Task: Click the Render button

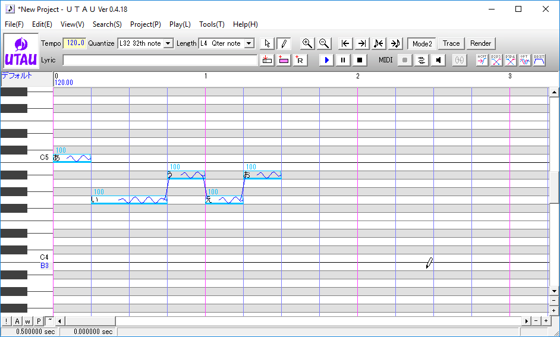Action: 480,43
